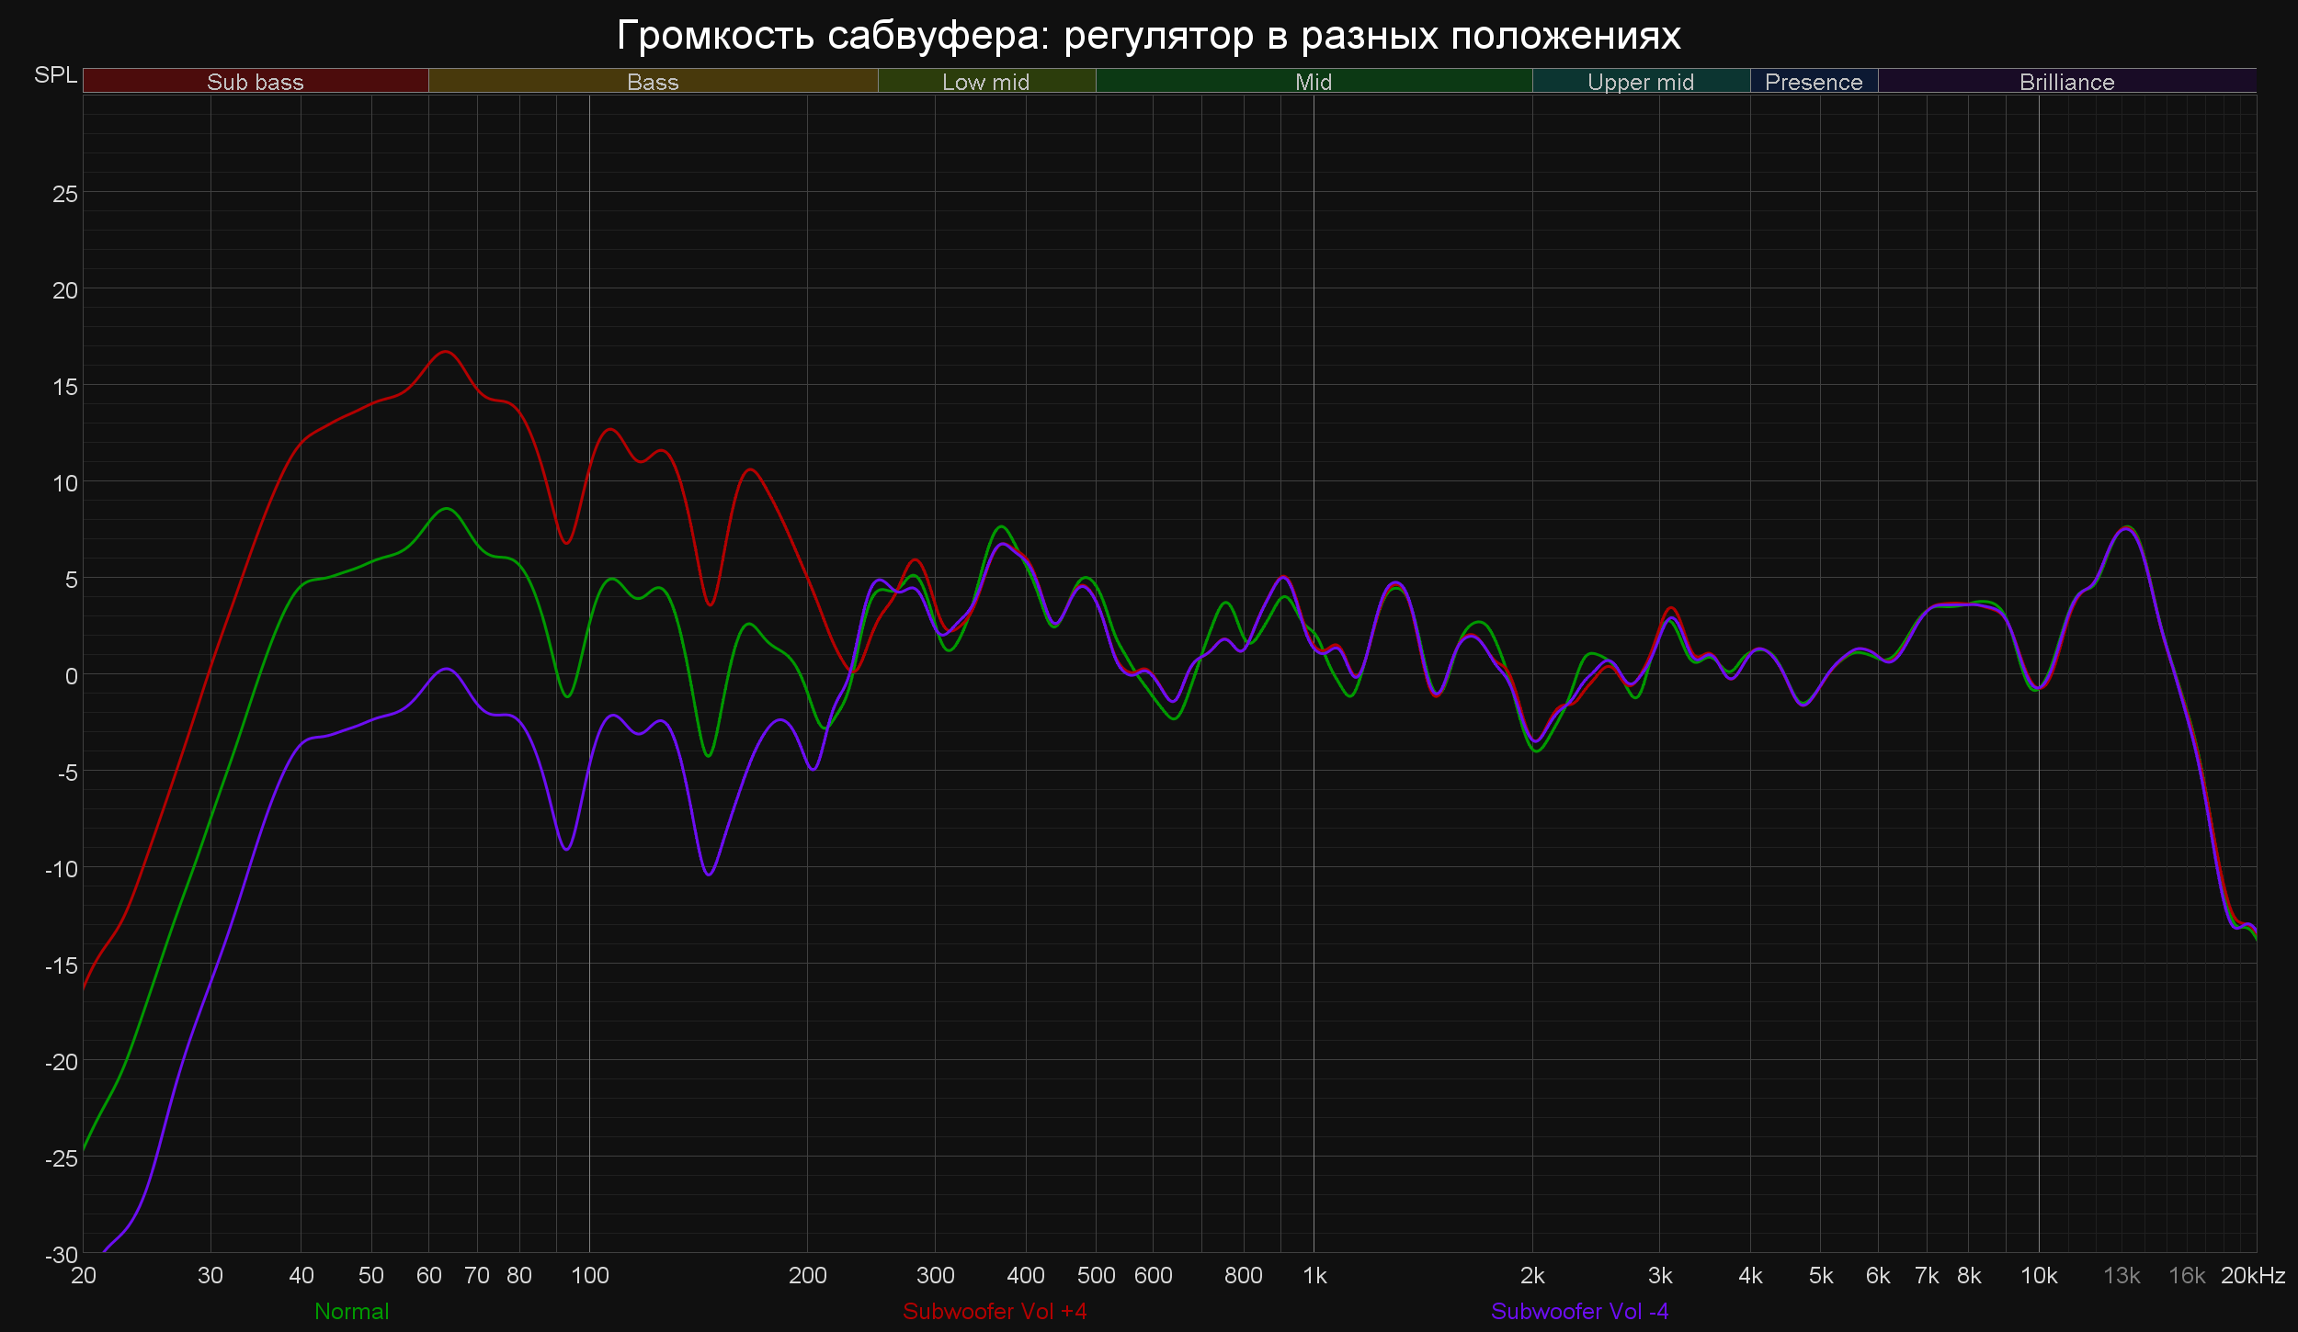Screen dimensions: 2298x1332
Task: Click the 13k frequency axis label
Action: point(2122,1275)
